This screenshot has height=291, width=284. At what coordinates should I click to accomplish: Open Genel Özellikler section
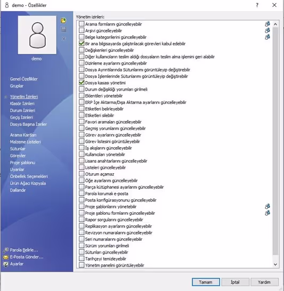click(24, 79)
